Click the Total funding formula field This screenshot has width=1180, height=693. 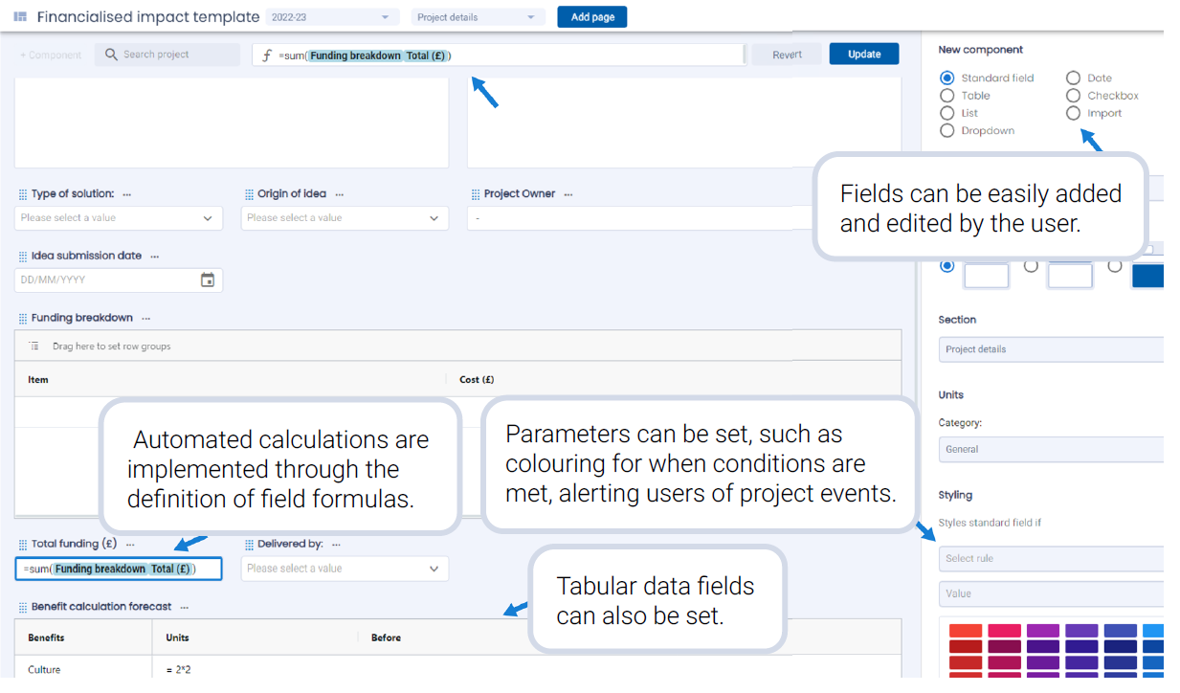coord(119,570)
